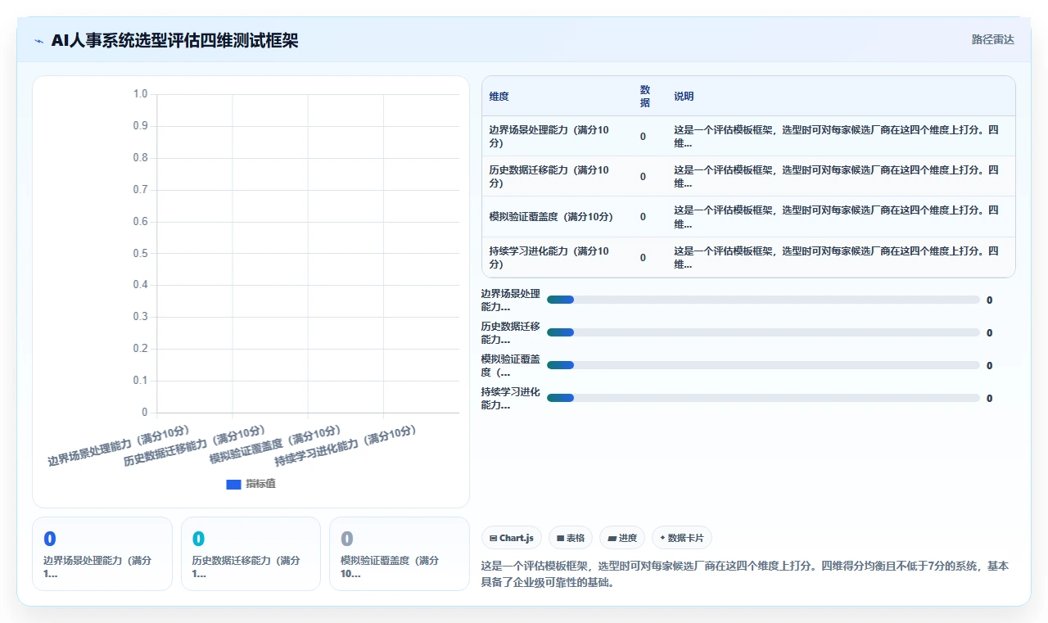Click the 历史数据迁移能力 progress bar
This screenshot has width=1048, height=623.
[x=763, y=332]
